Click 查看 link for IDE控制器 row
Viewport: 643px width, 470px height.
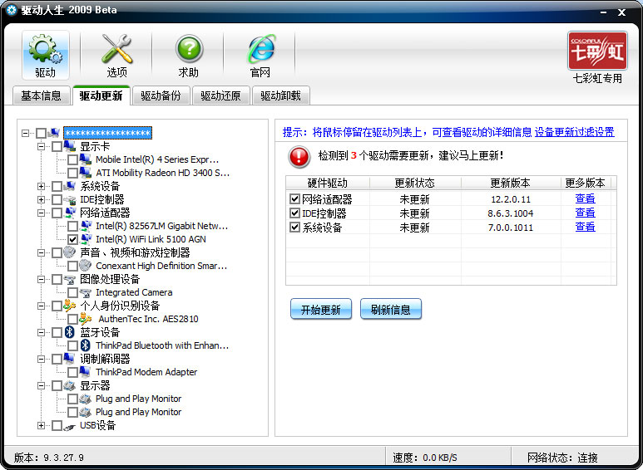tap(585, 213)
